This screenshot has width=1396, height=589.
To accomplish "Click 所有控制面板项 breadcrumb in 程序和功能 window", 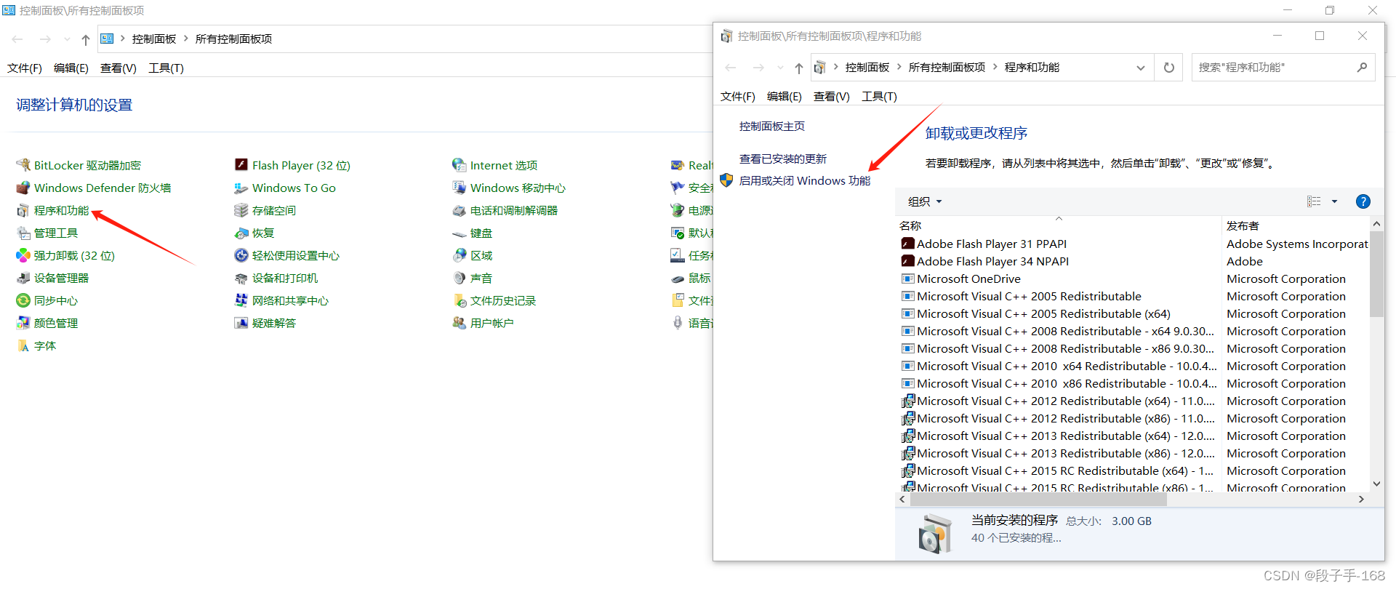I will coord(947,68).
